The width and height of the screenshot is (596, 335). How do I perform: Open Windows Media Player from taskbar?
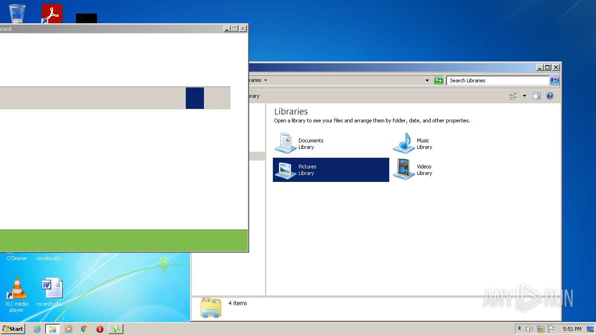tap(68, 329)
